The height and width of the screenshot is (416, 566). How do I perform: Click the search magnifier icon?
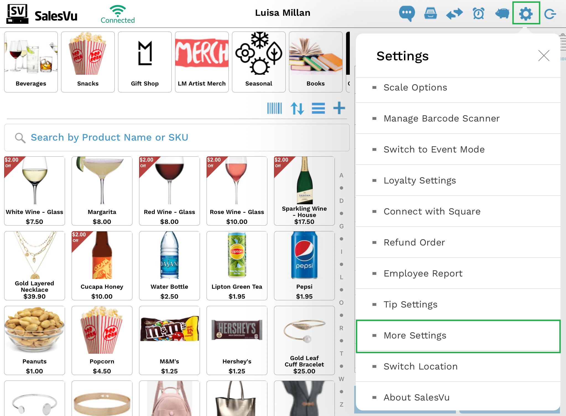[x=20, y=138]
